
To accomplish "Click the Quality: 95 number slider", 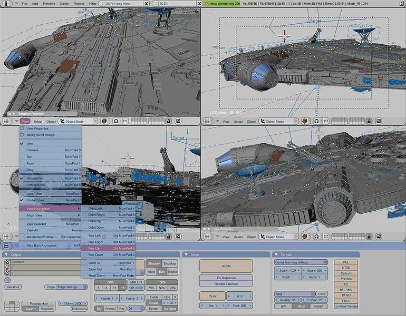I will [287, 300].
